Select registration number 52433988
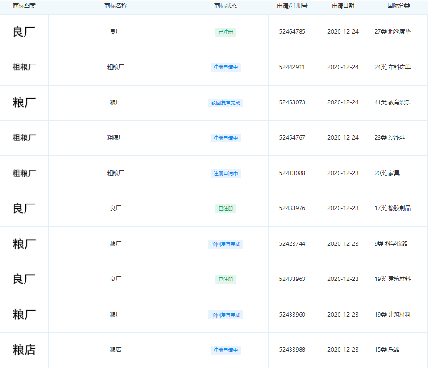The image size is (428, 369). (292, 350)
